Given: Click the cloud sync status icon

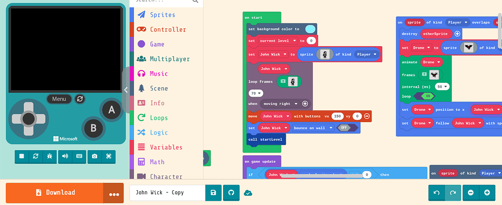Looking at the screenshot, I should tap(248, 193).
